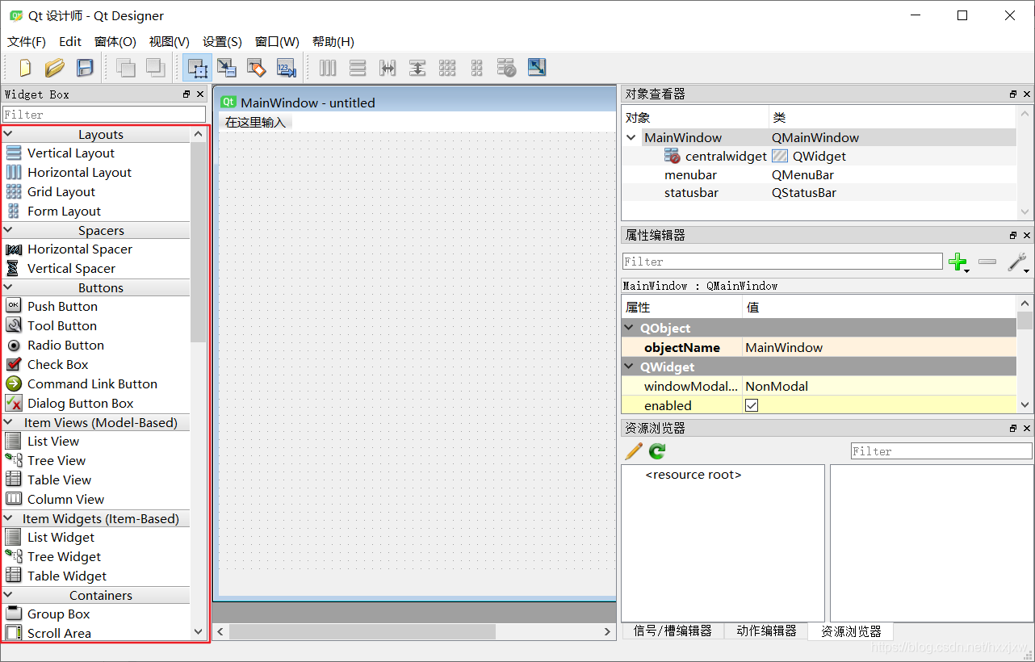This screenshot has width=1035, height=662.
Task: Click the Lay Out in Grid icon
Action: [x=447, y=68]
